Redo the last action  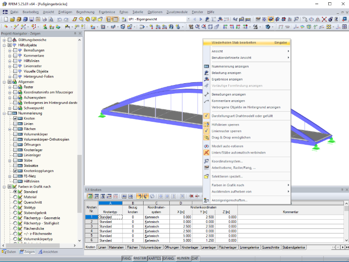coord(66,19)
